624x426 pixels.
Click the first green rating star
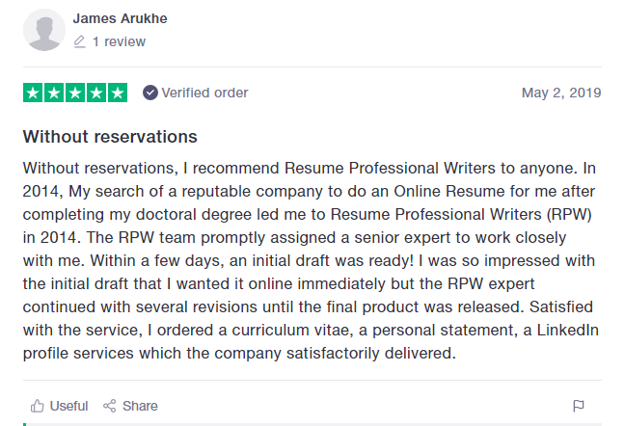(33, 93)
